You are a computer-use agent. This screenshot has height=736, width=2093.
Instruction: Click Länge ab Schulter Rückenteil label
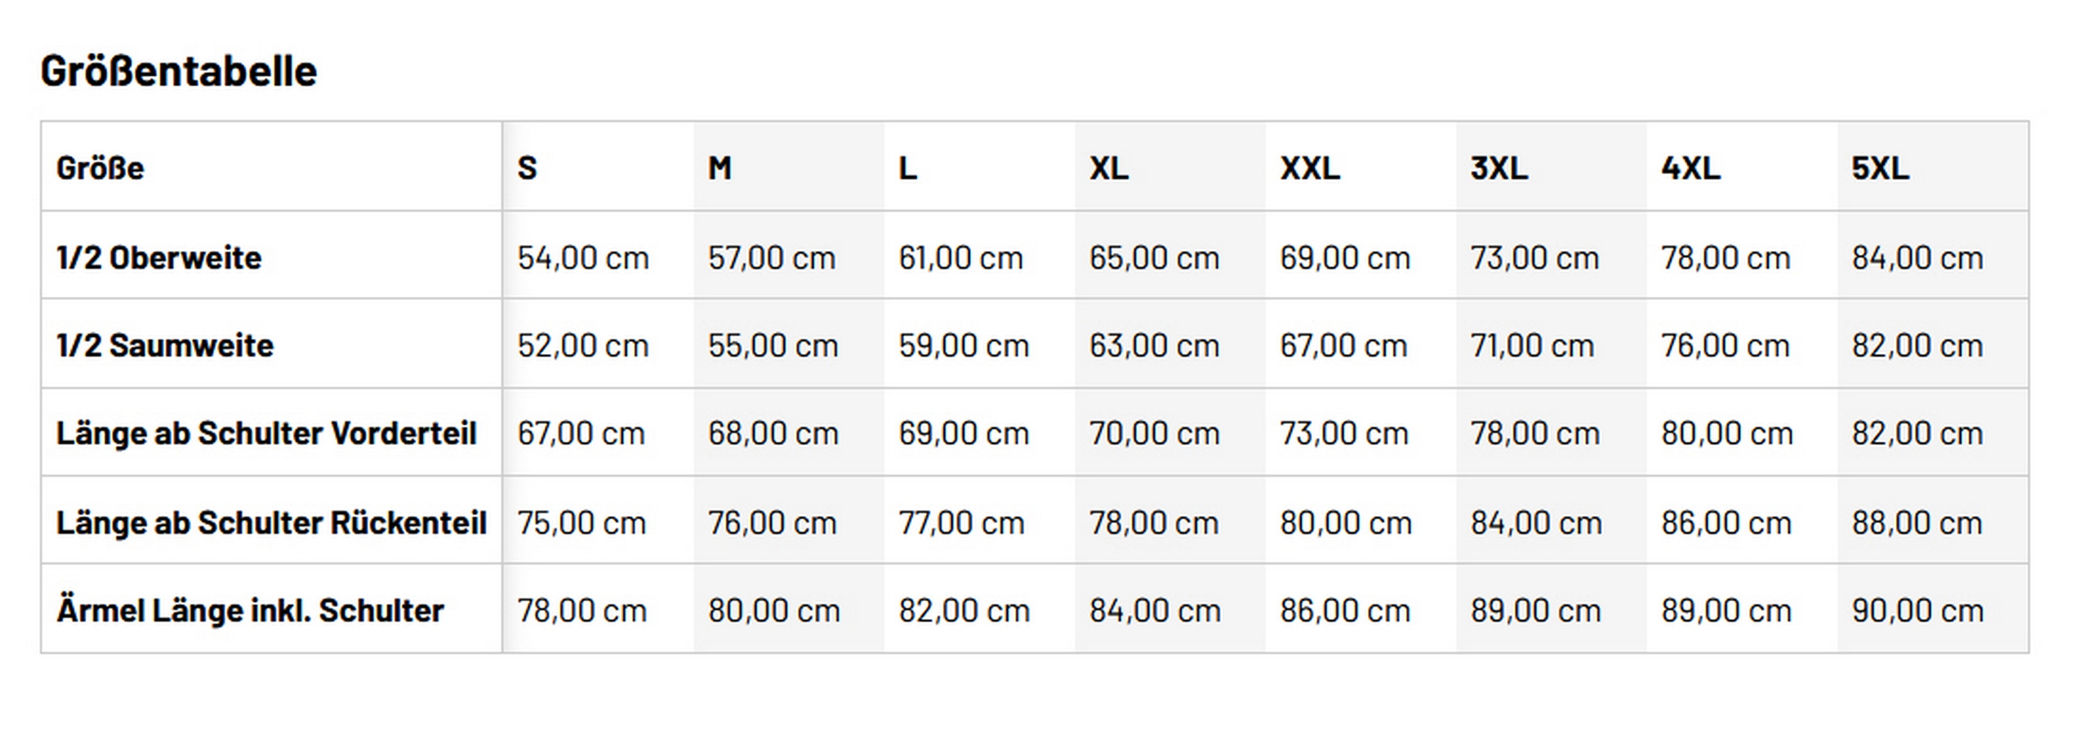click(270, 523)
